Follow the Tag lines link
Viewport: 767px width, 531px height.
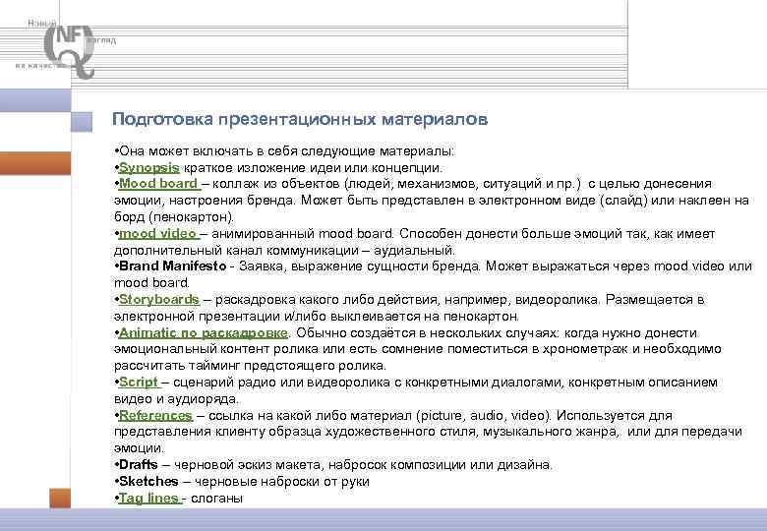150,499
